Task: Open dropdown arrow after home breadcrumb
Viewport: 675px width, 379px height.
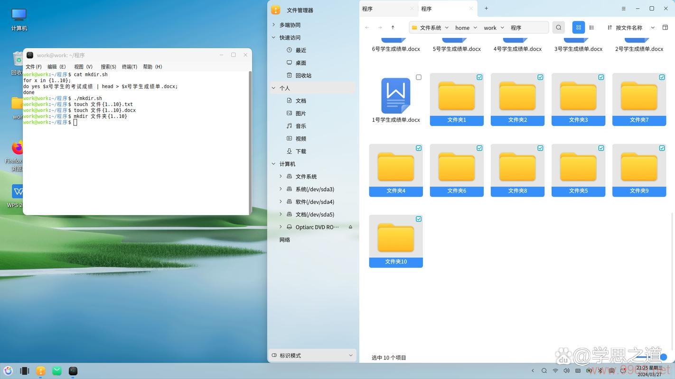Action: [x=476, y=27]
